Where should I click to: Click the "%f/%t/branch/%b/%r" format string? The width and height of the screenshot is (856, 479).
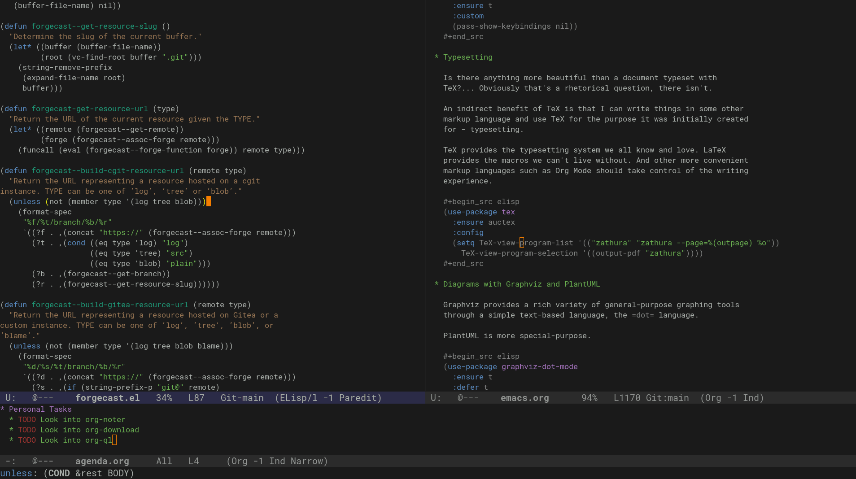coord(67,222)
